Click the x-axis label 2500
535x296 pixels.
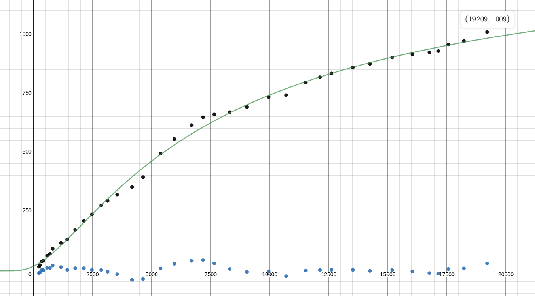click(x=93, y=274)
